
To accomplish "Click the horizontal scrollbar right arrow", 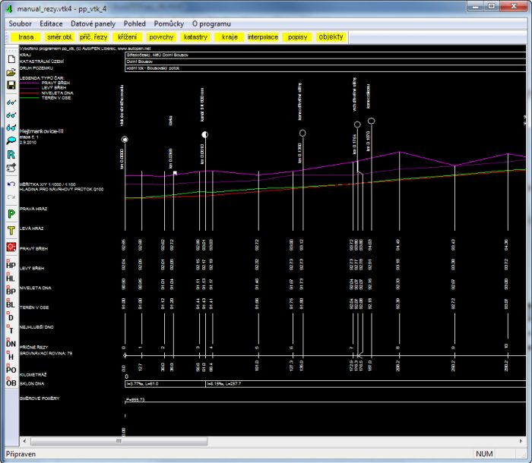I will pos(521,441).
